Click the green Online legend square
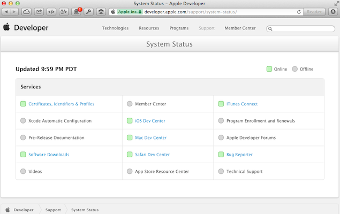The width and height of the screenshot is (340, 214). click(269, 69)
